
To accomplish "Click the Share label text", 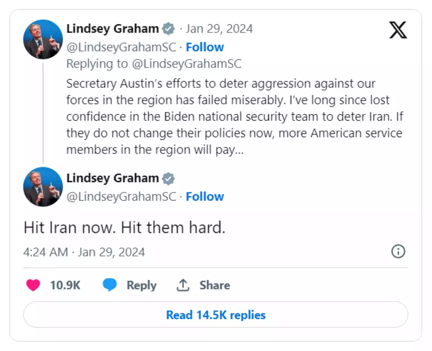I will pyautogui.click(x=215, y=284).
